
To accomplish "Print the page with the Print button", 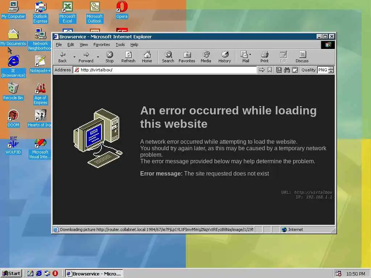I will click(x=264, y=57).
